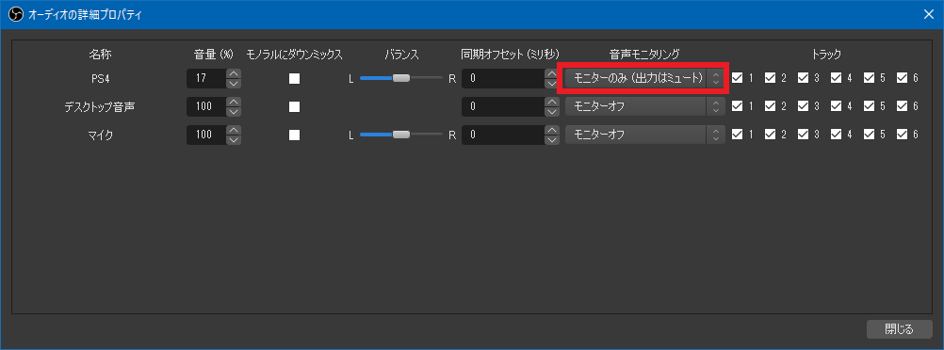This screenshot has width=944, height=350.
Task: Decrease デスクトップ音声 sync offset down arrow
Action: (x=551, y=111)
